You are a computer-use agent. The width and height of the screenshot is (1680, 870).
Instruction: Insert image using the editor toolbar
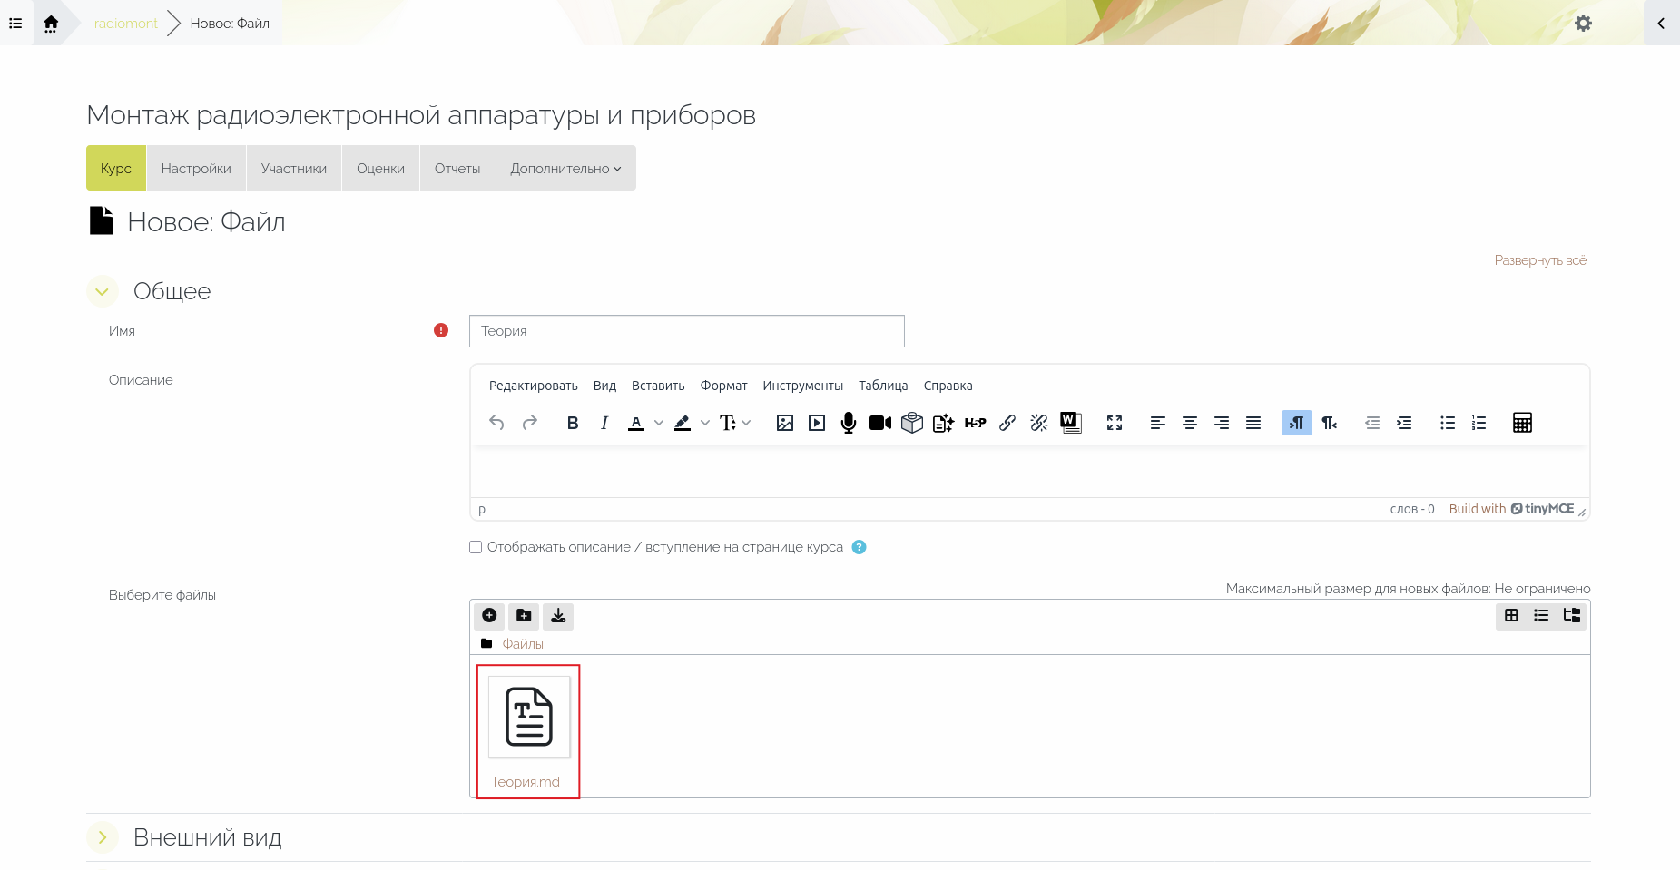tap(785, 423)
